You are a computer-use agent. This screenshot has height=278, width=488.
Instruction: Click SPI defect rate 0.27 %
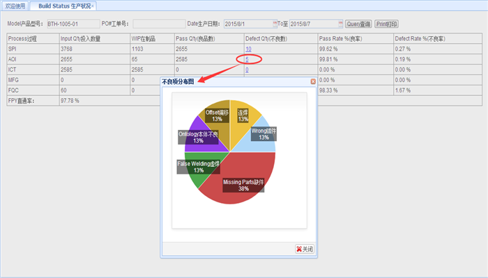click(x=403, y=49)
